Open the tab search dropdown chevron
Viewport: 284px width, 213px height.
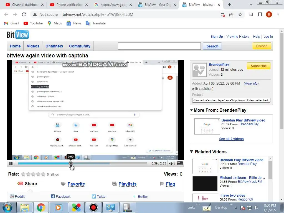[251, 5]
